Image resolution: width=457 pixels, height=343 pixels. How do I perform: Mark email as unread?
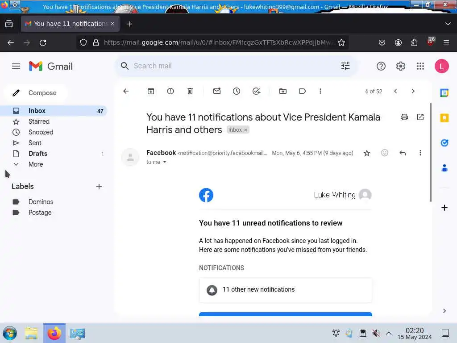click(217, 91)
